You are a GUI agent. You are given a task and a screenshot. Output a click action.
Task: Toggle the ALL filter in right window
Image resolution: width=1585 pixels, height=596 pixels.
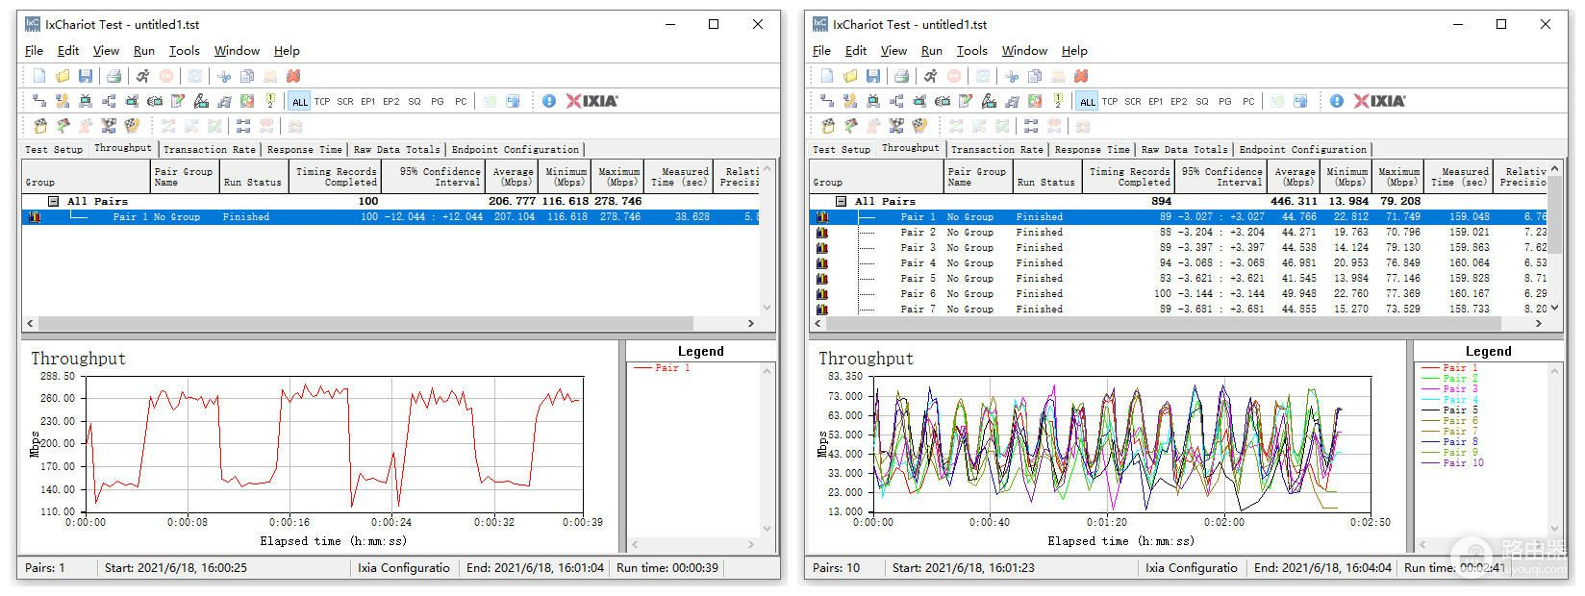(x=1088, y=101)
